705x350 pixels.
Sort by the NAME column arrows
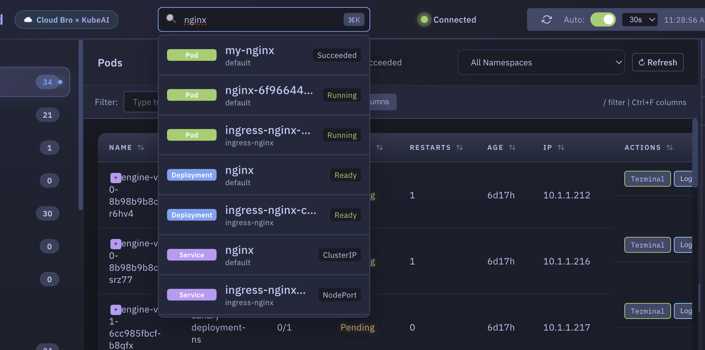click(141, 147)
